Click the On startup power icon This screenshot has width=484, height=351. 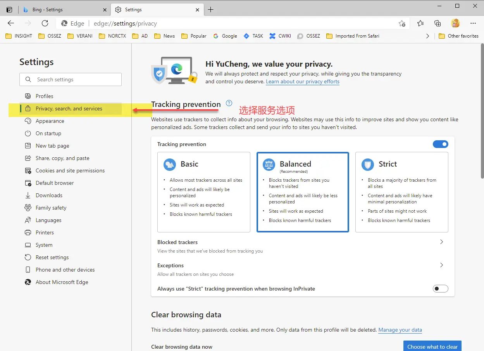28,133
